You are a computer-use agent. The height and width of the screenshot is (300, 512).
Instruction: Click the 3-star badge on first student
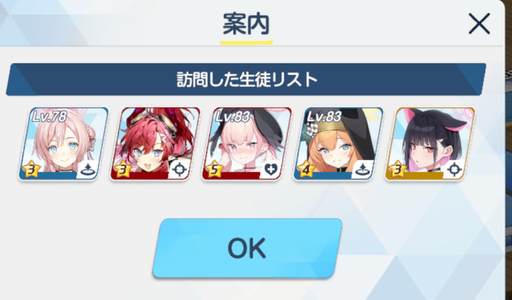click(x=31, y=170)
